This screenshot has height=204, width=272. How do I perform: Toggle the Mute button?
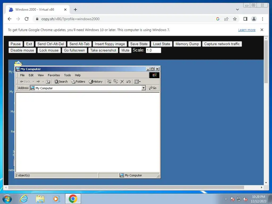point(125,50)
